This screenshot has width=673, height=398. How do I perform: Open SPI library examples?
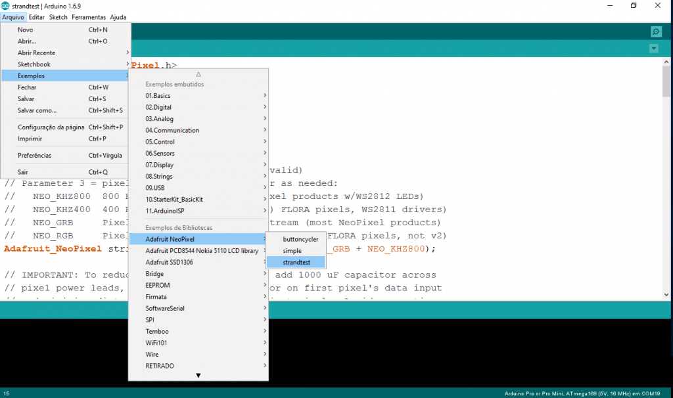point(198,320)
